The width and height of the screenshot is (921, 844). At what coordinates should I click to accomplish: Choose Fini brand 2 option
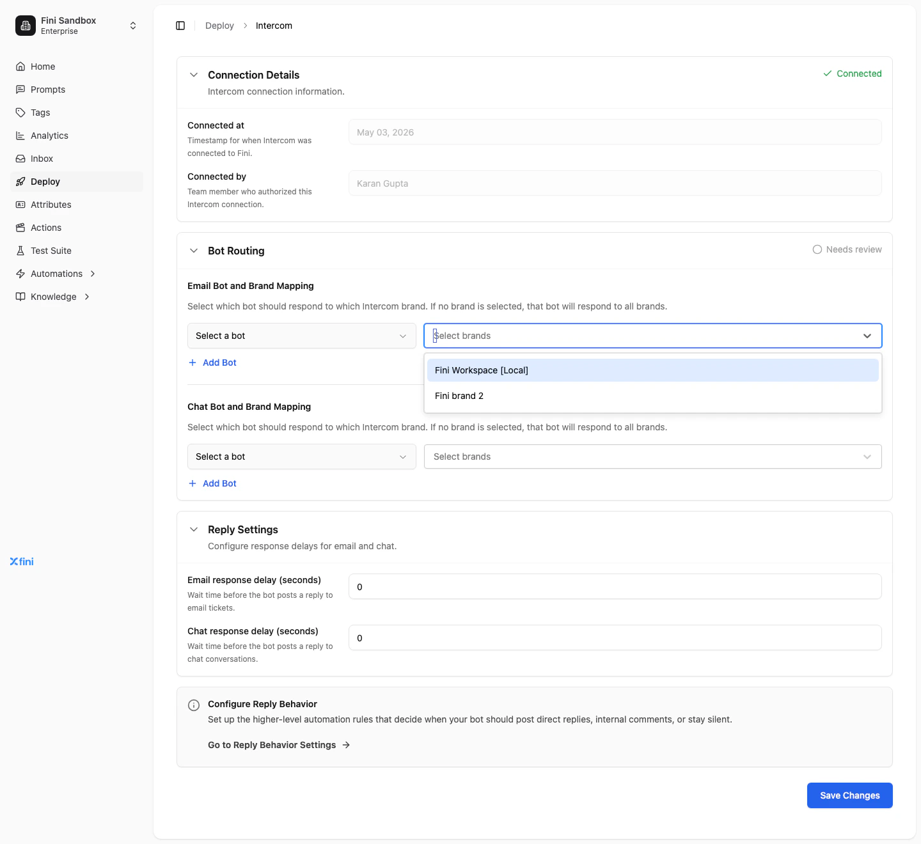point(653,396)
